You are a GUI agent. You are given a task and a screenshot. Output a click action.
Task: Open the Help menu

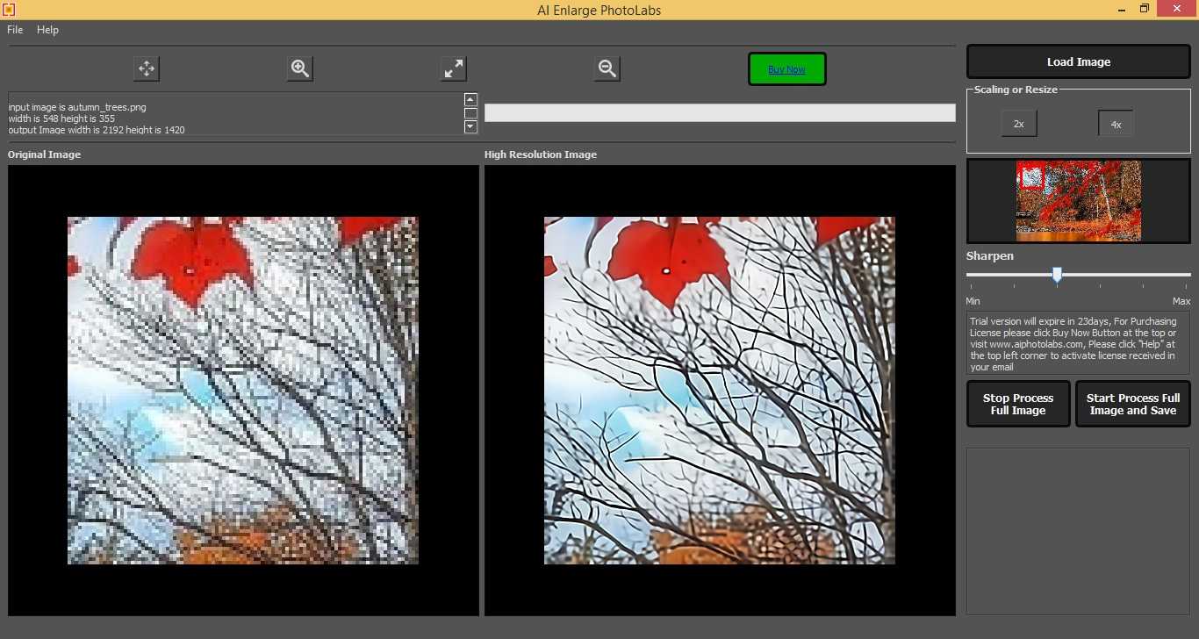[47, 29]
